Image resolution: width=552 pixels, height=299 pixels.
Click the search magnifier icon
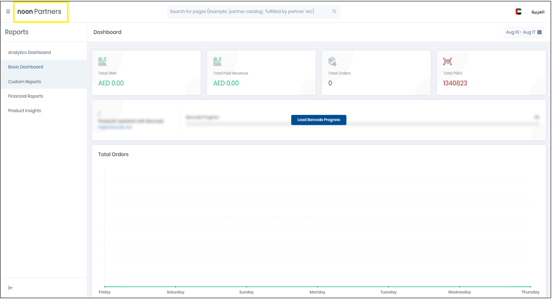click(x=334, y=12)
